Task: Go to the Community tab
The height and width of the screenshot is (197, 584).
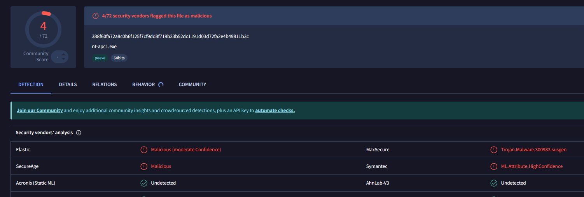Action: pos(192,85)
